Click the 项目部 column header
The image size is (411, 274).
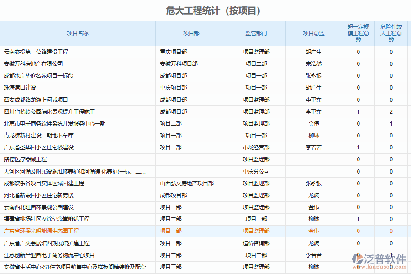[191, 33]
